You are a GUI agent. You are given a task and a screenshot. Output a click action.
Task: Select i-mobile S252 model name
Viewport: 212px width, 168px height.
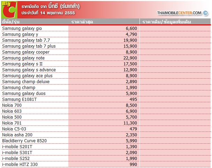click(16, 159)
